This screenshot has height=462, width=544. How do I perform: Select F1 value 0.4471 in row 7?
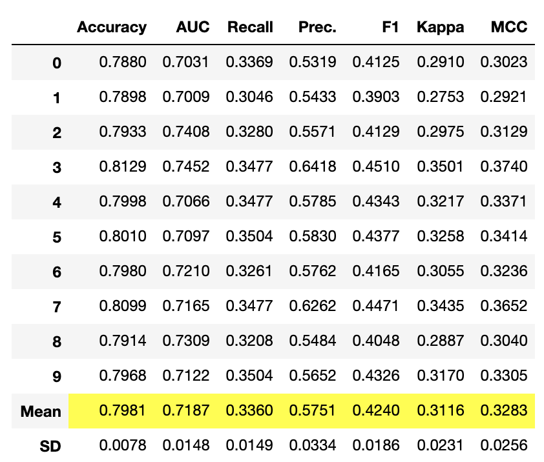pos(375,306)
